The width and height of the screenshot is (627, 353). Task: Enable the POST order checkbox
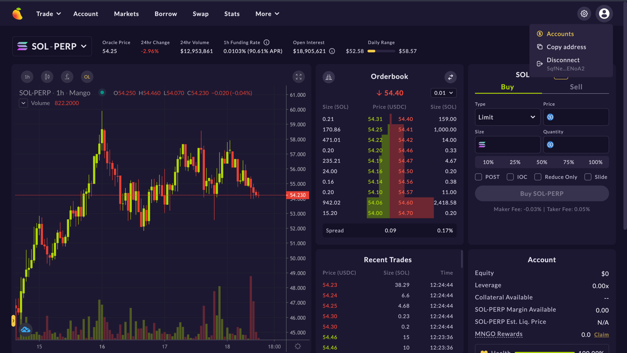coord(478,177)
